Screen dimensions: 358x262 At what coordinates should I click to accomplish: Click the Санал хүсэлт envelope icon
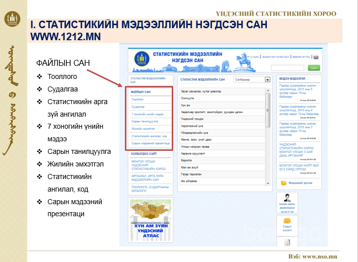(287, 221)
